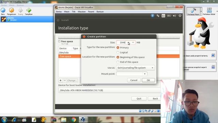Click Cancel in Create partition dialog
Screen dimensions: 218x123
point(134,80)
